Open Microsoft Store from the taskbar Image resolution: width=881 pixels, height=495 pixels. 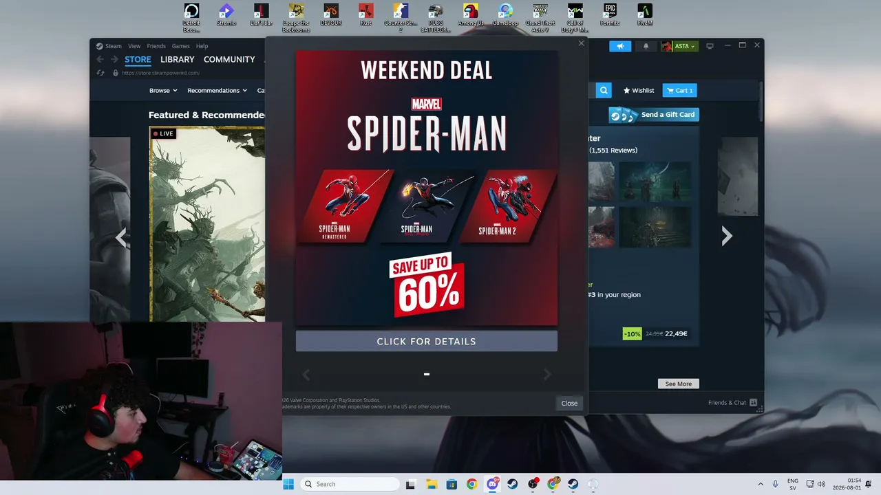pos(452,484)
